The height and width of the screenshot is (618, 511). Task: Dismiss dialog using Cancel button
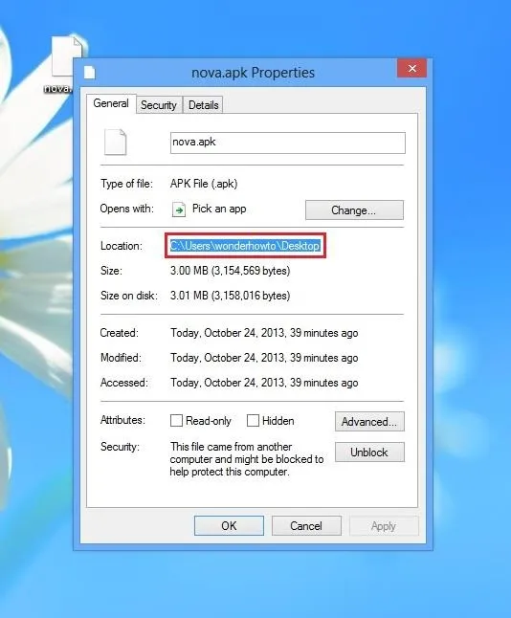306,526
